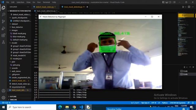This screenshot has width=196, height=110.
Task: Open Explorer views ellipsis menu
Action: click(x=28, y=7)
